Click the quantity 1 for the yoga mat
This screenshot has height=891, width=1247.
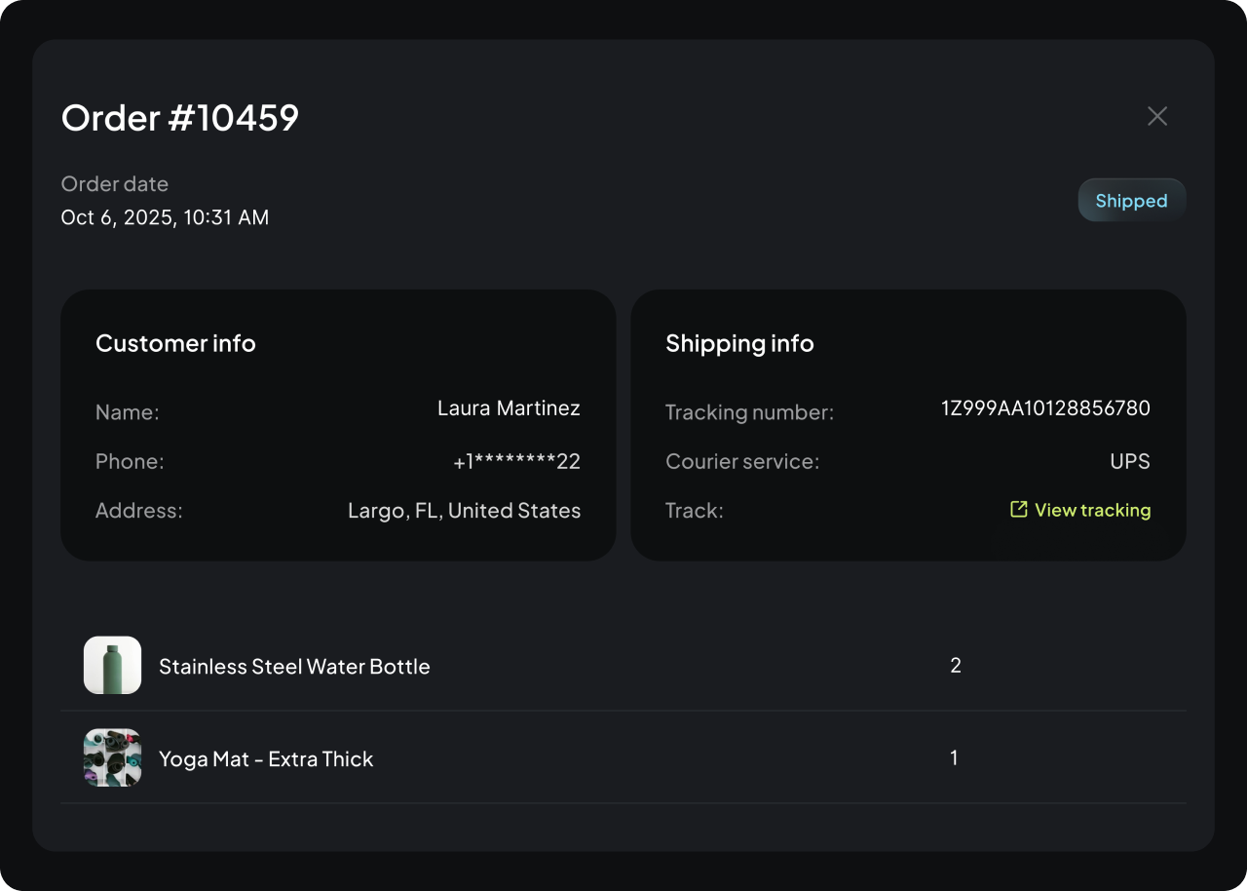pyautogui.click(x=954, y=757)
